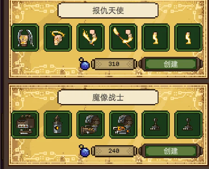Image resolution: width=209 pixels, height=169 pixels.
Task: Create the 报仇天使 creature
Action: coord(171,64)
